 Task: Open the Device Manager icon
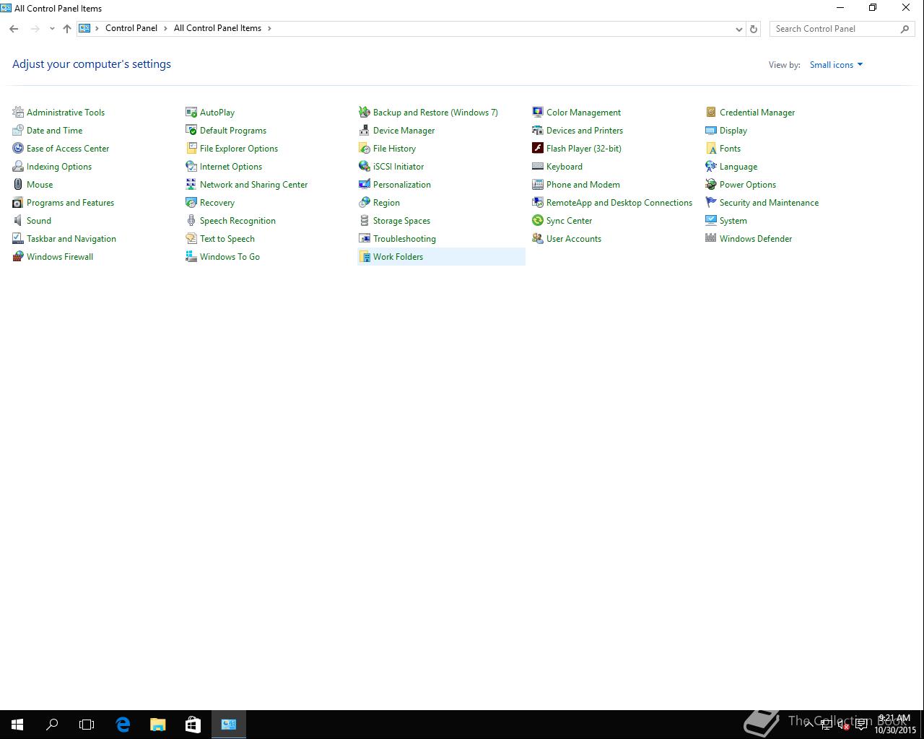click(365, 130)
